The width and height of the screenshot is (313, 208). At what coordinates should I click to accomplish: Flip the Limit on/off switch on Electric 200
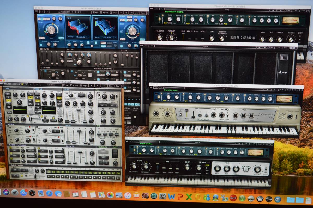tap(296, 117)
